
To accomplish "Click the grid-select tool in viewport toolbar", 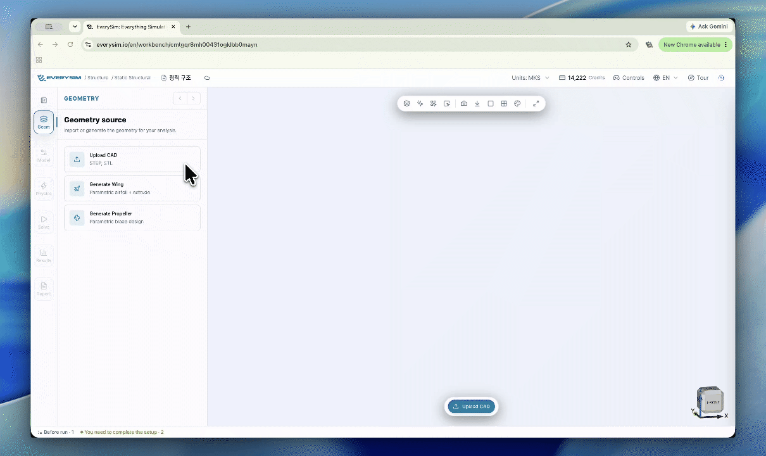I will [x=433, y=103].
